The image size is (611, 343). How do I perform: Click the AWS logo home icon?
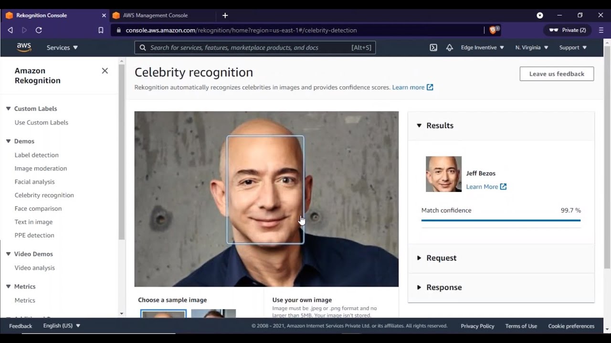[24, 47]
